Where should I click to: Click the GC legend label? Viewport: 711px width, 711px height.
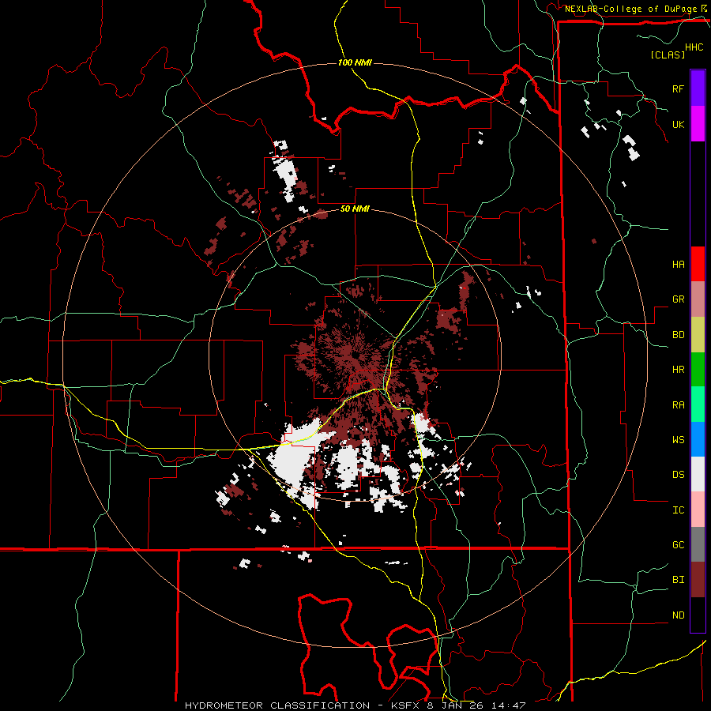pos(678,544)
